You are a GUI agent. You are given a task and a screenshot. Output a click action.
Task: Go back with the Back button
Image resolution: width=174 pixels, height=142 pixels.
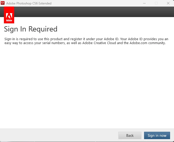[x=130, y=135]
